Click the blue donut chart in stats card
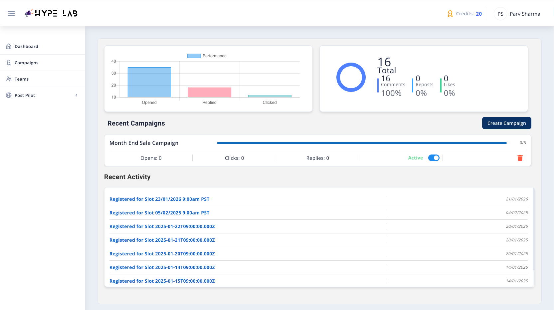The width and height of the screenshot is (554, 310). [x=351, y=77]
